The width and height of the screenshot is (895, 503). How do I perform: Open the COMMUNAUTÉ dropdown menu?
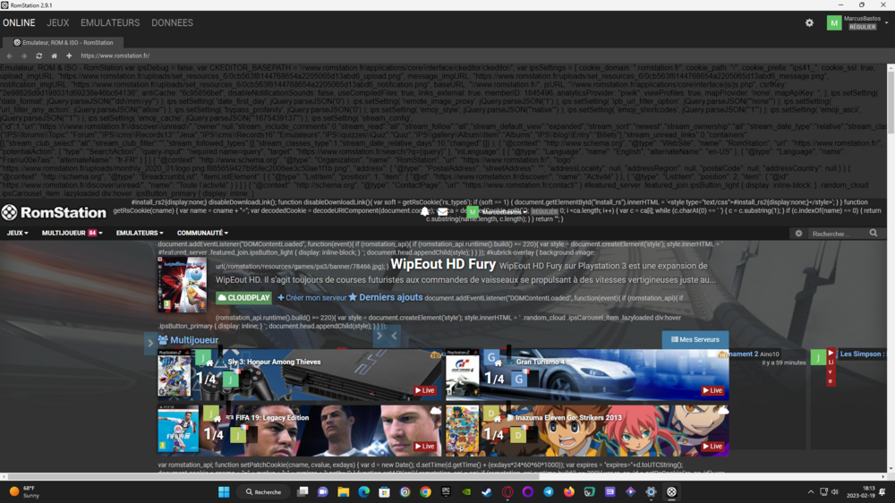point(201,234)
